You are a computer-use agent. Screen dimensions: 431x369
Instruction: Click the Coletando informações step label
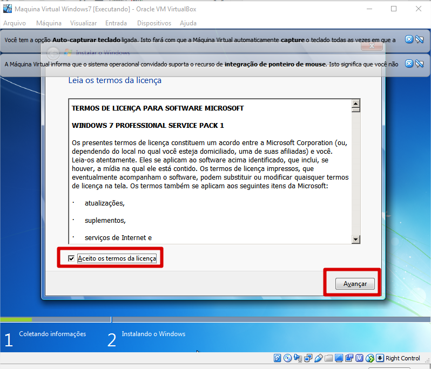click(x=52, y=334)
